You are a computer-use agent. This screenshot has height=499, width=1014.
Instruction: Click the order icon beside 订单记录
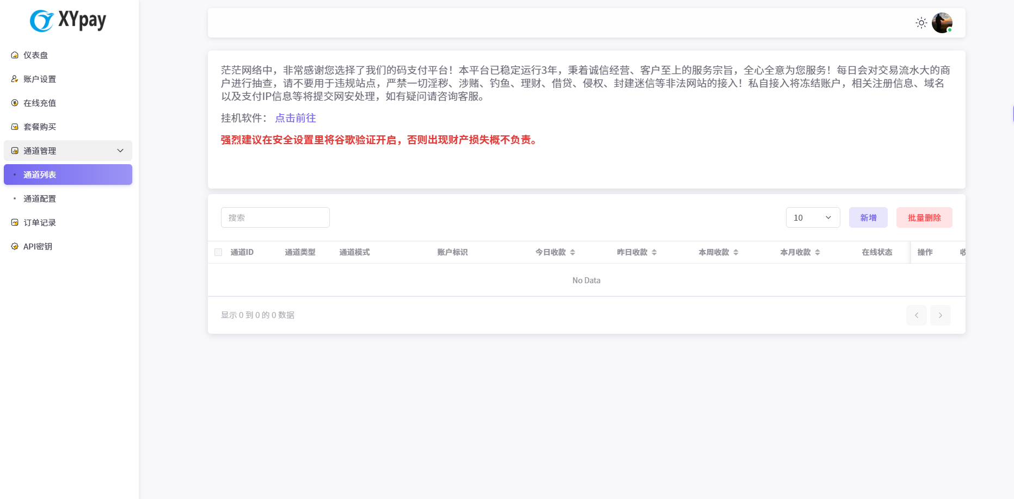[15, 223]
